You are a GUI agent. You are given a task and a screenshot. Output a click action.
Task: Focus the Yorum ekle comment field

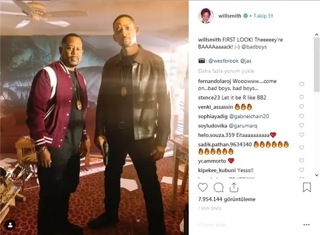click(x=249, y=225)
